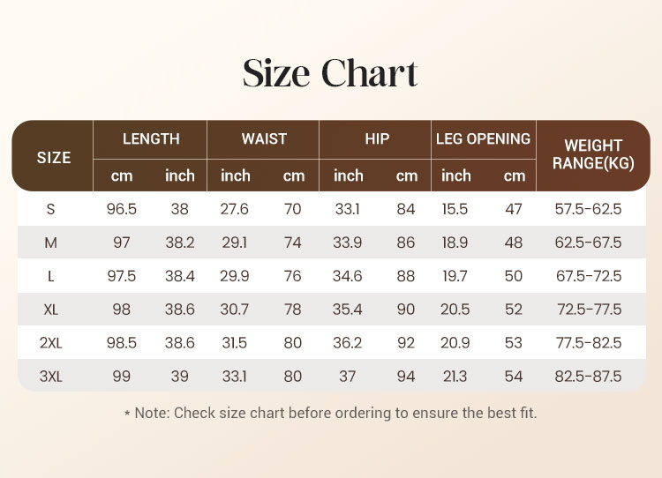This screenshot has height=478, width=662.
Task: Click the 15.5 leg opening inch value
Action: click(x=455, y=210)
